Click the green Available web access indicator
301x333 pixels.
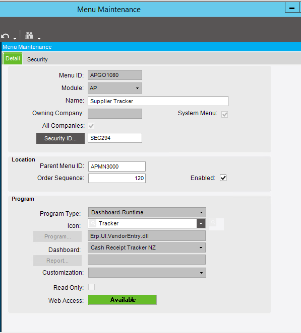click(x=123, y=300)
